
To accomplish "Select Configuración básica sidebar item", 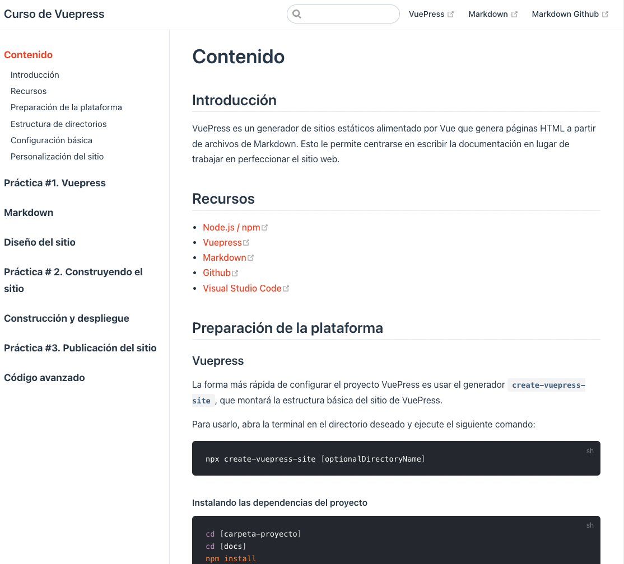I will (x=52, y=140).
